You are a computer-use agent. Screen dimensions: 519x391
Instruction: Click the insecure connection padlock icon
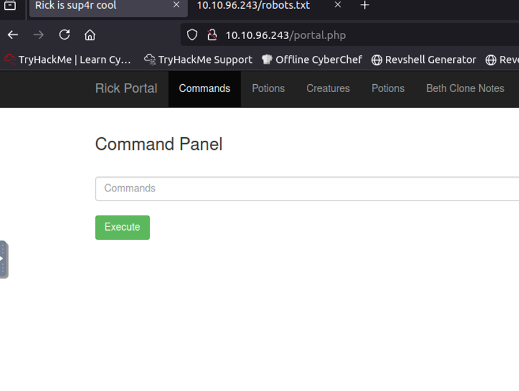pyautogui.click(x=212, y=35)
